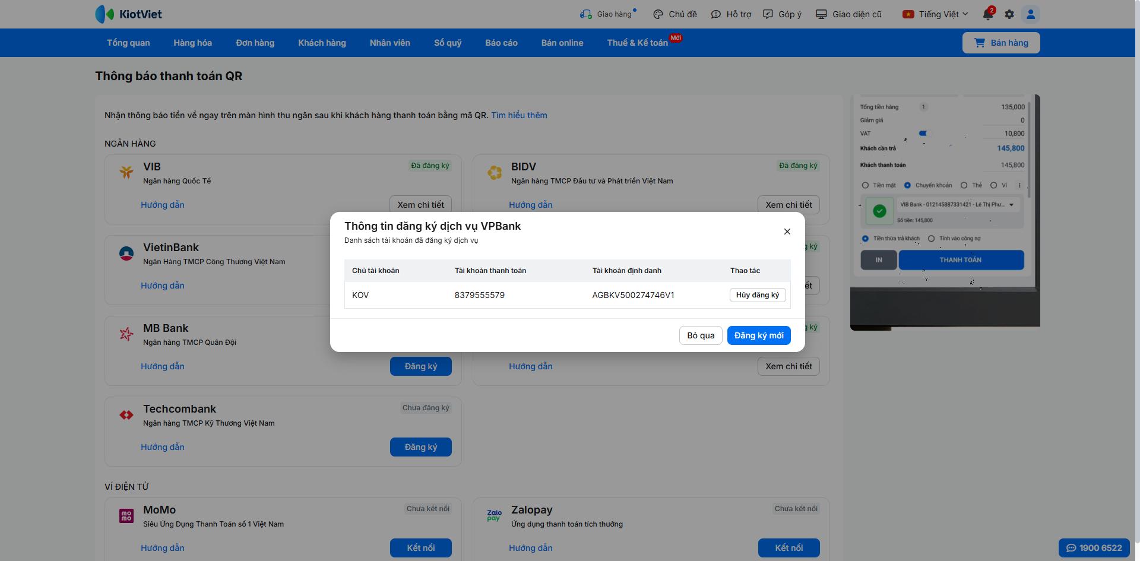Click the Chưa kết nối status on Zalopay
The height and width of the screenshot is (561, 1140).
796,509
